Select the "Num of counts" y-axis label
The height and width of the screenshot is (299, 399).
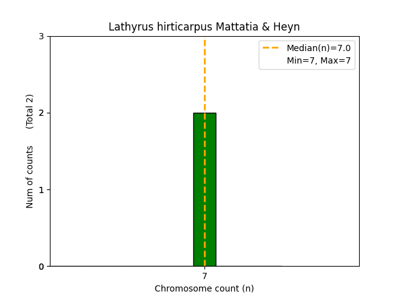(30, 176)
